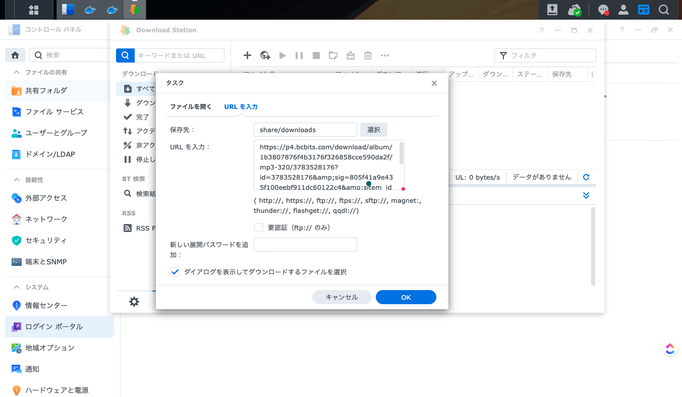Open the URL-based download creation icon
The image size is (682, 397).
pos(265,55)
